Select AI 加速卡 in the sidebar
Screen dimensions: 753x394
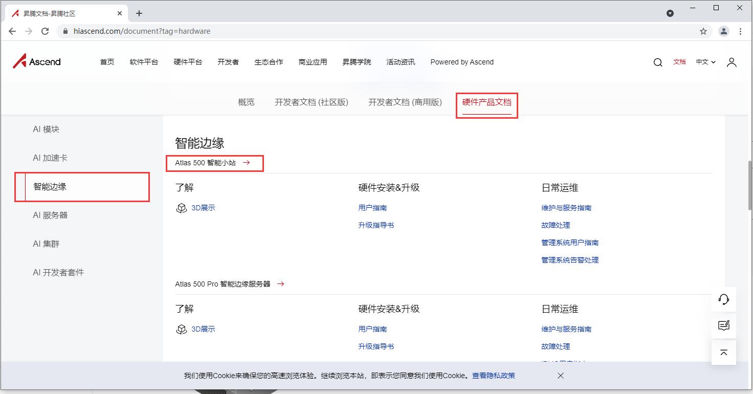pos(50,158)
